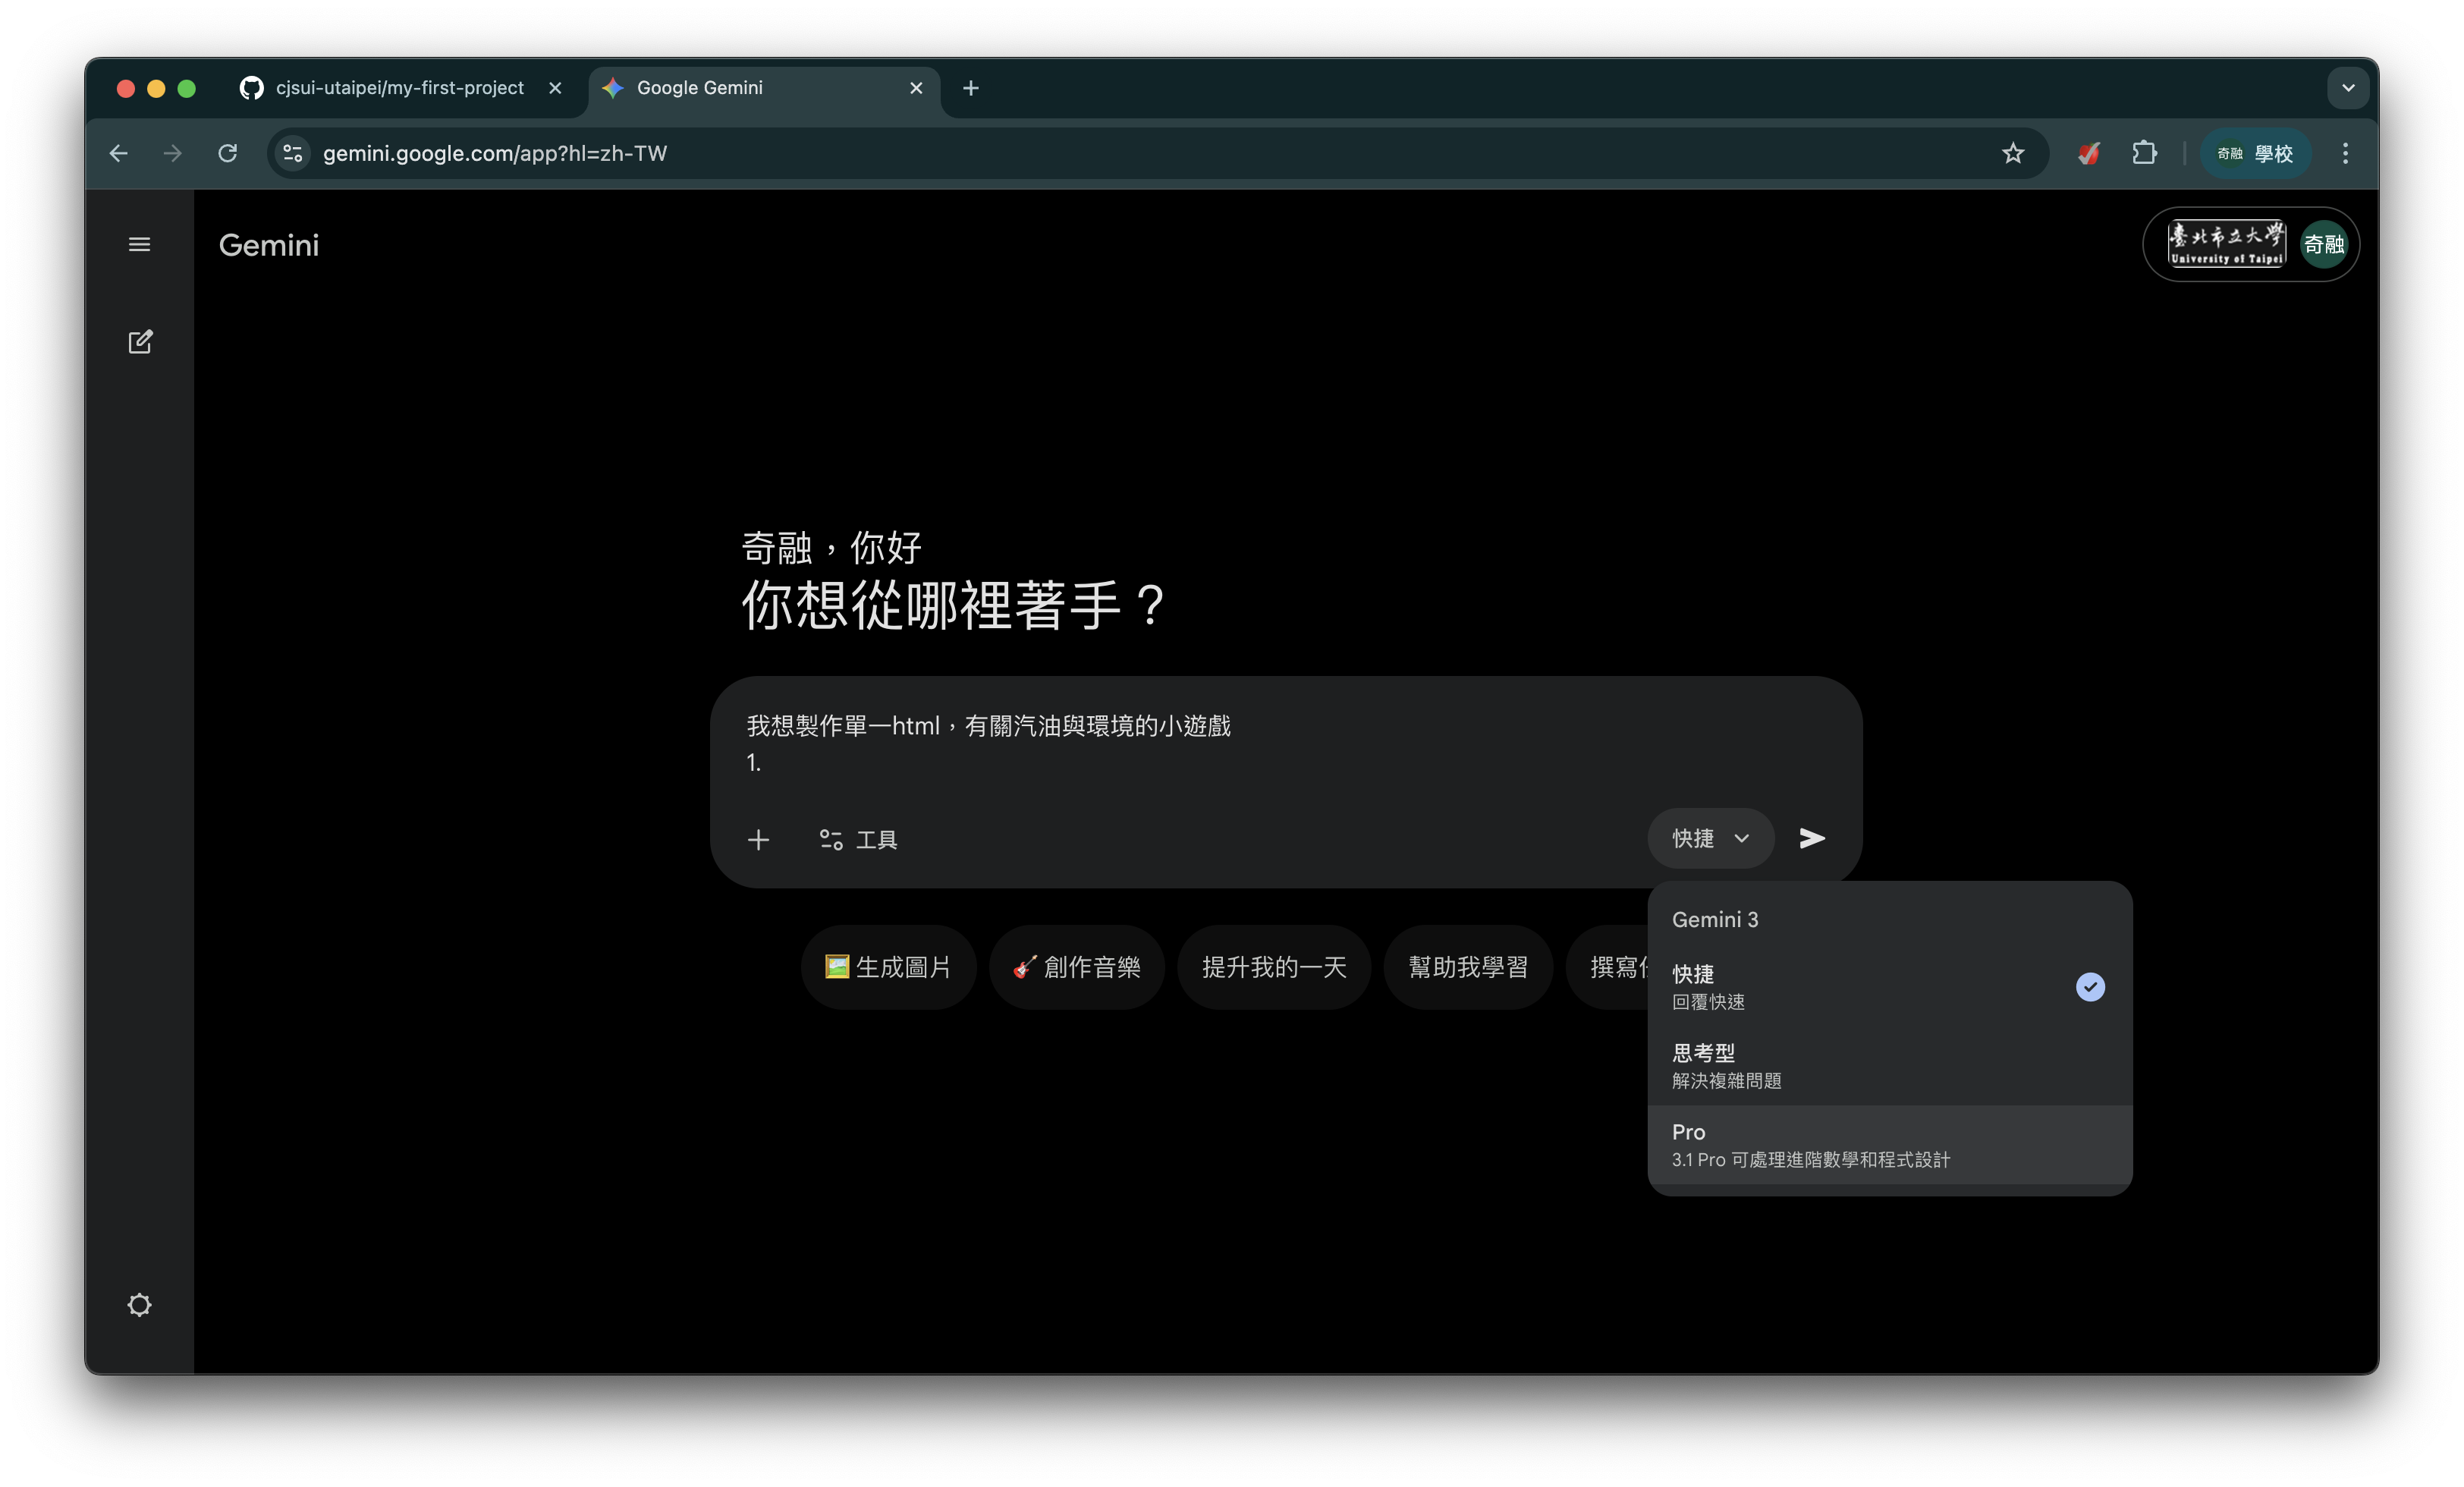Reload the current page
The height and width of the screenshot is (1487, 2464).
point(228,153)
